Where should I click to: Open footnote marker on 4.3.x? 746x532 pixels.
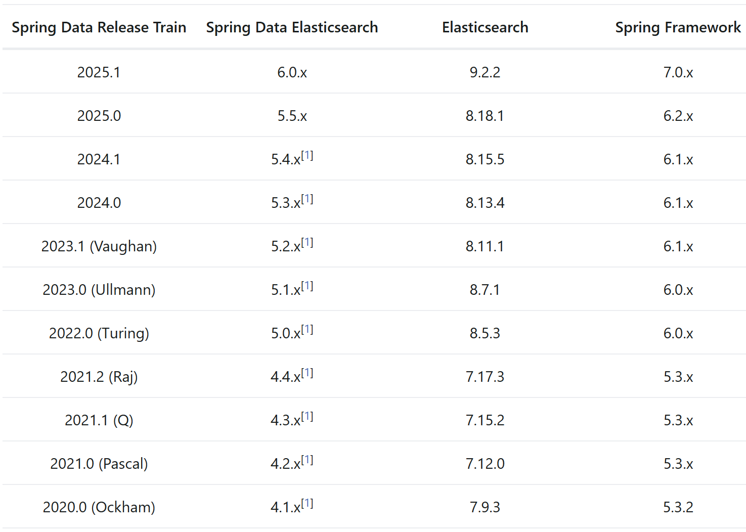(307, 417)
